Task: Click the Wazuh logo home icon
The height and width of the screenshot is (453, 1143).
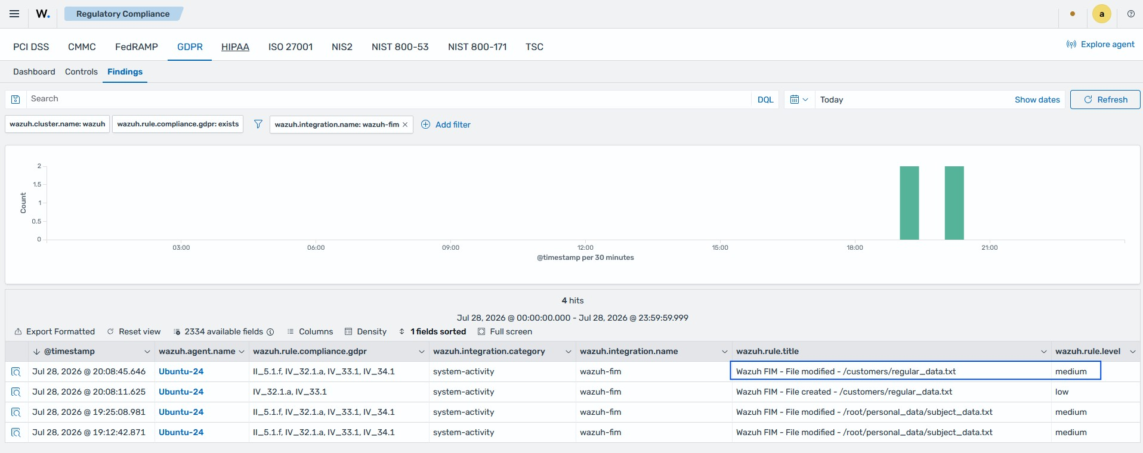Action: point(43,14)
